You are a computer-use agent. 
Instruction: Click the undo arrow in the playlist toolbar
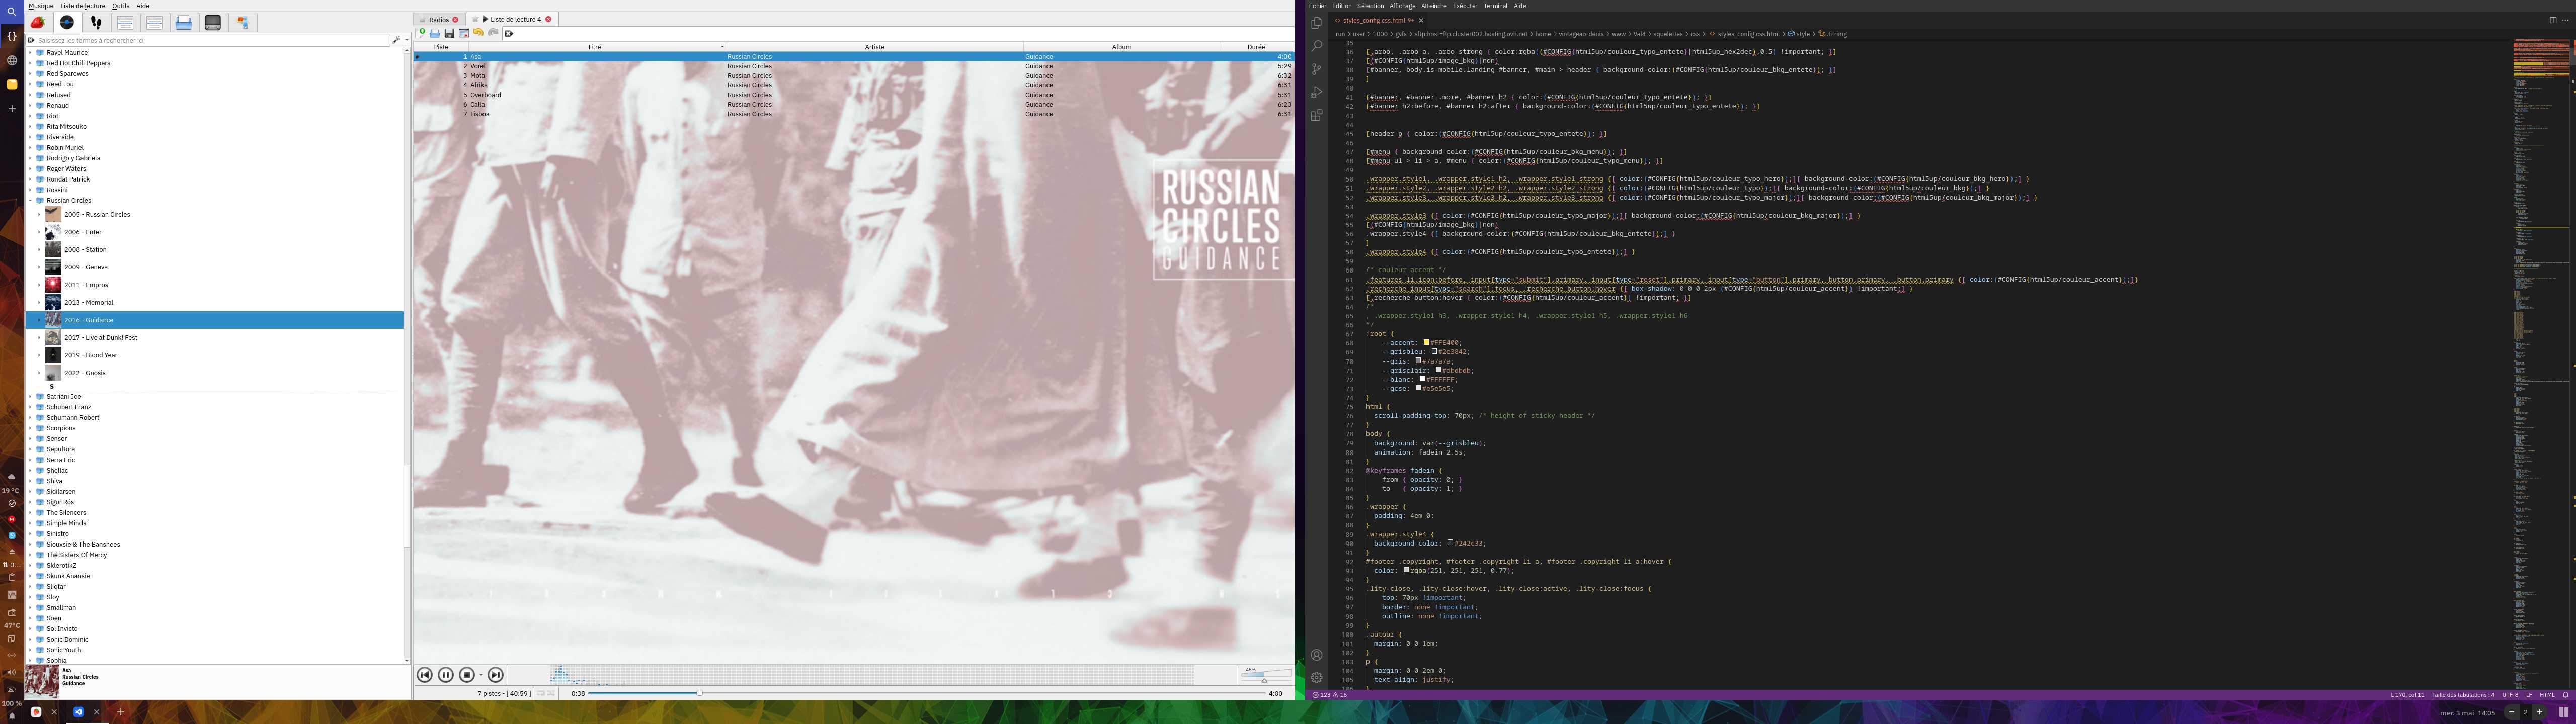(x=478, y=33)
